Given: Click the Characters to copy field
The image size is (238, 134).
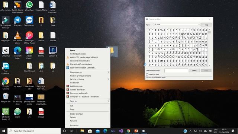Looking at the screenshot, I should pyautogui.click(x=176, y=70).
